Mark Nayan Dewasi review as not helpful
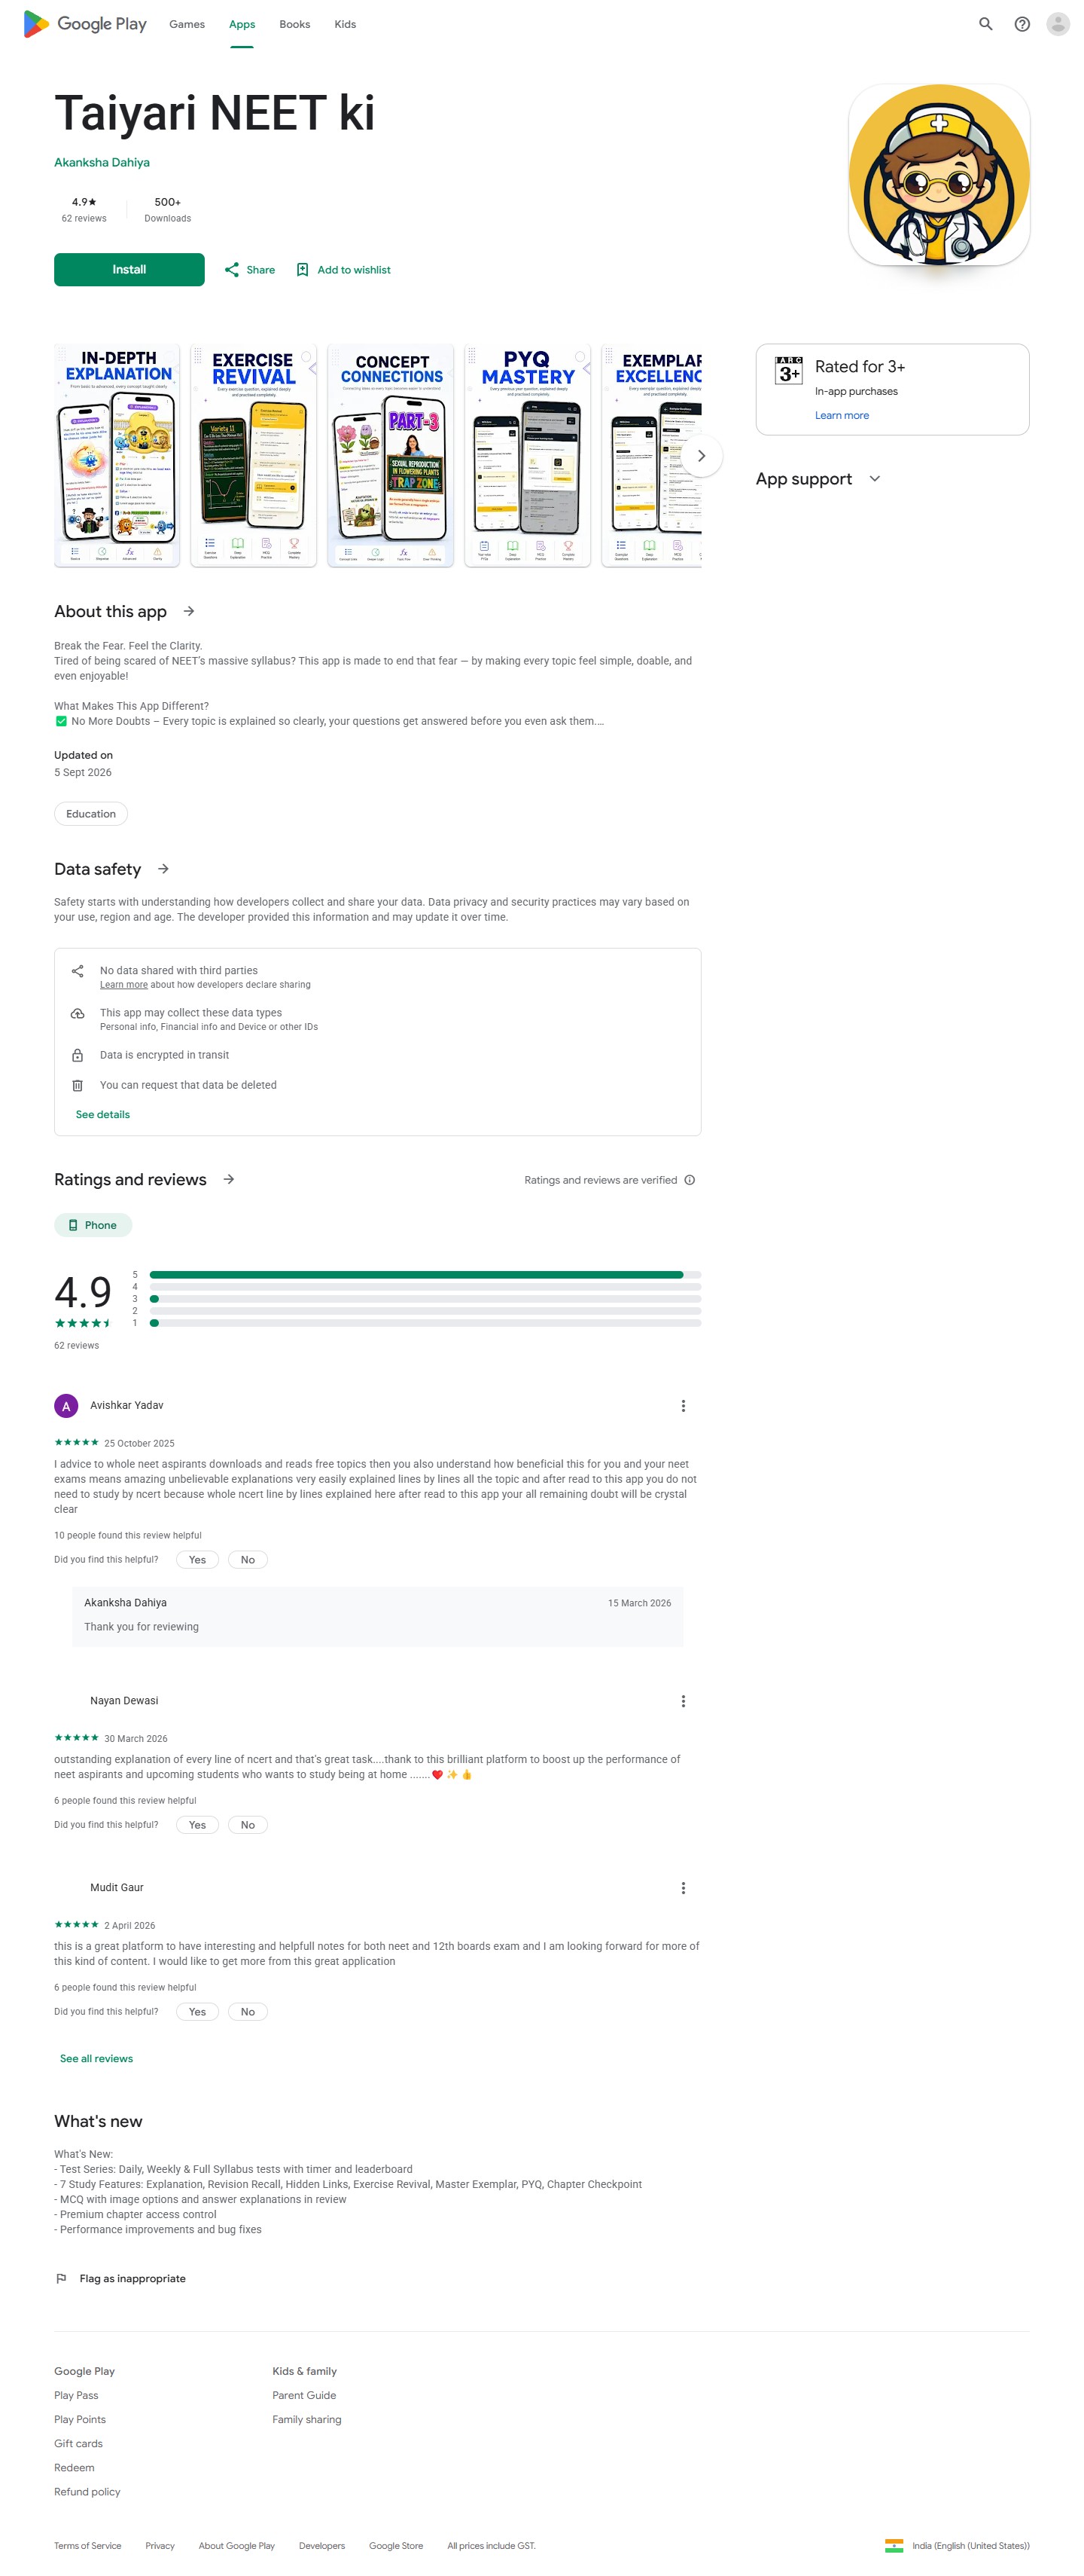This screenshot has width=1084, height=2576. point(247,1824)
